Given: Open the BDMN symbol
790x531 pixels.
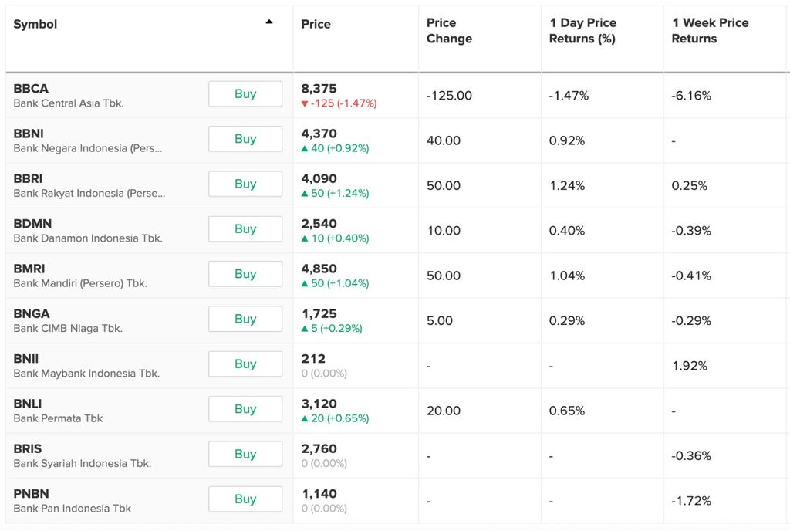Looking at the screenshot, I should (x=32, y=224).
